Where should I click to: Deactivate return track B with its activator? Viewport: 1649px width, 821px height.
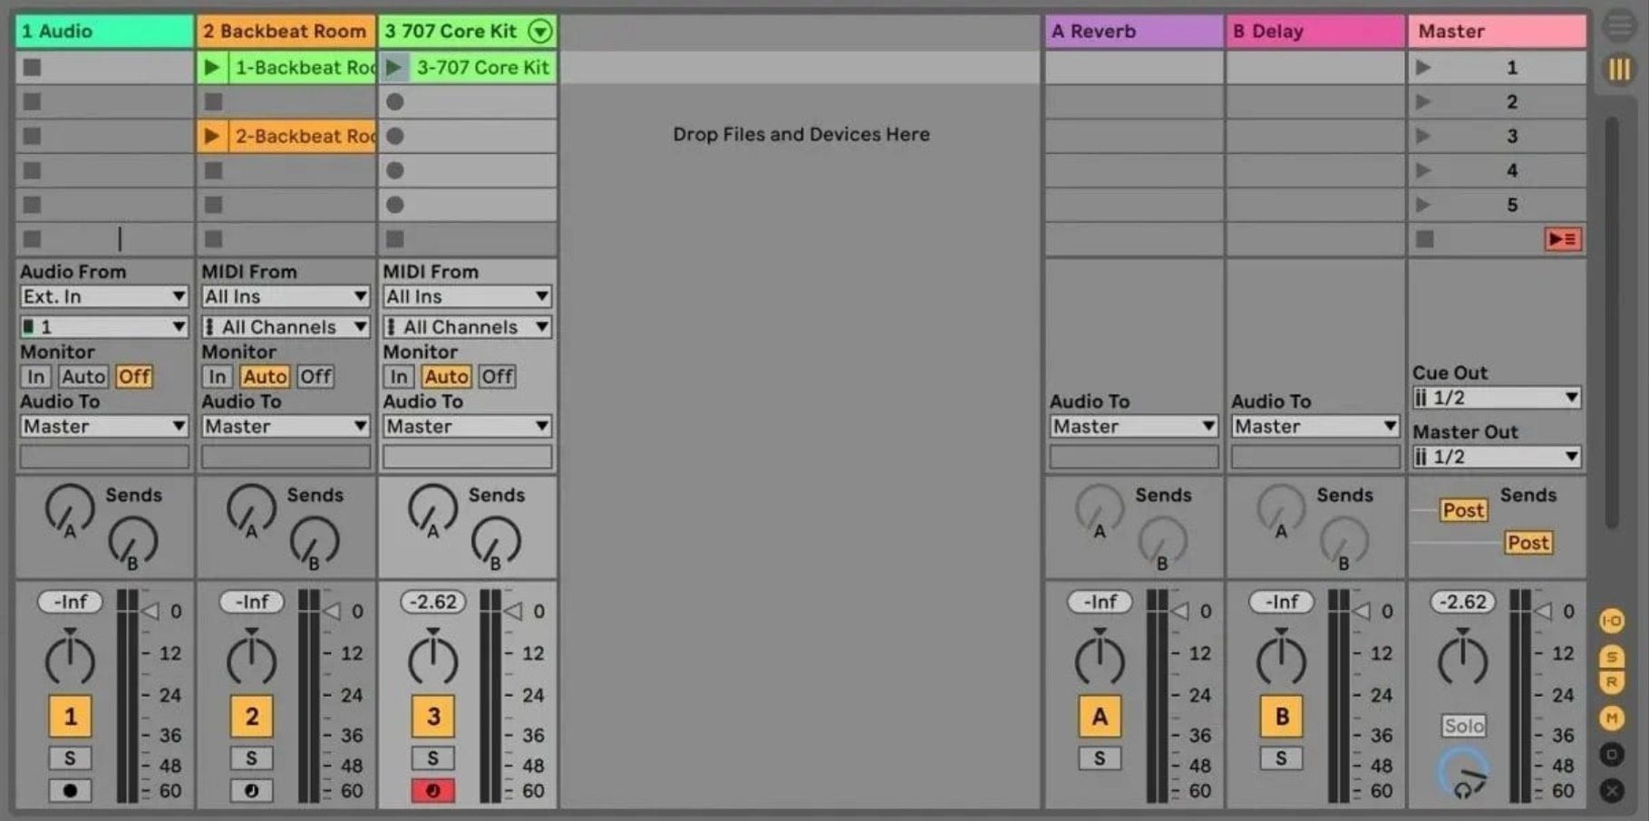point(1281,717)
